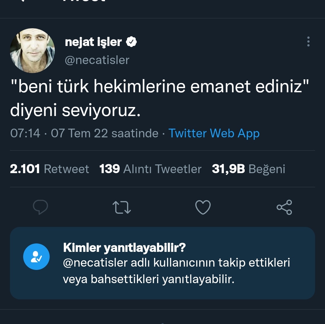Click the tweet text about türk hekimlerine
325x324 pixels.
159,99
